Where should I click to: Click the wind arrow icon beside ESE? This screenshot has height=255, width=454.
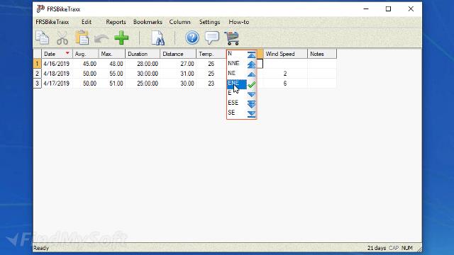coord(251,104)
